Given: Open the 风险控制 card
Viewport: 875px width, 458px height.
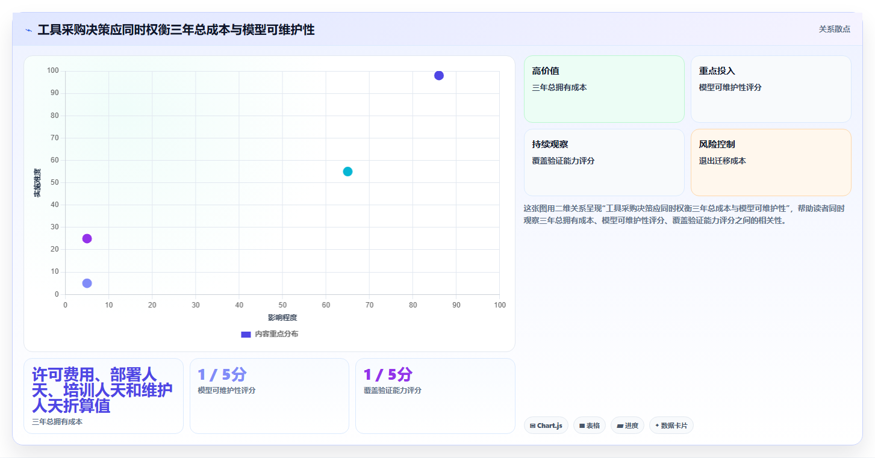Looking at the screenshot, I should [x=771, y=162].
